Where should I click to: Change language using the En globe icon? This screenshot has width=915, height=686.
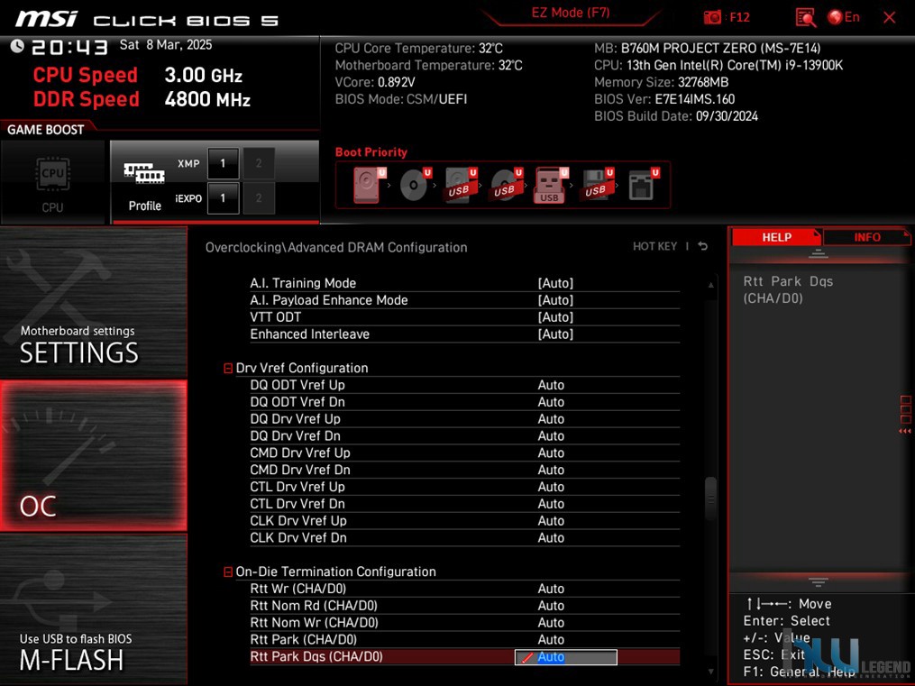(844, 17)
